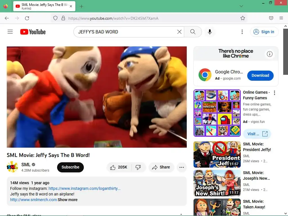Close the SML Movie browser tab
This screenshot has width=288, height=216.
[71, 6]
